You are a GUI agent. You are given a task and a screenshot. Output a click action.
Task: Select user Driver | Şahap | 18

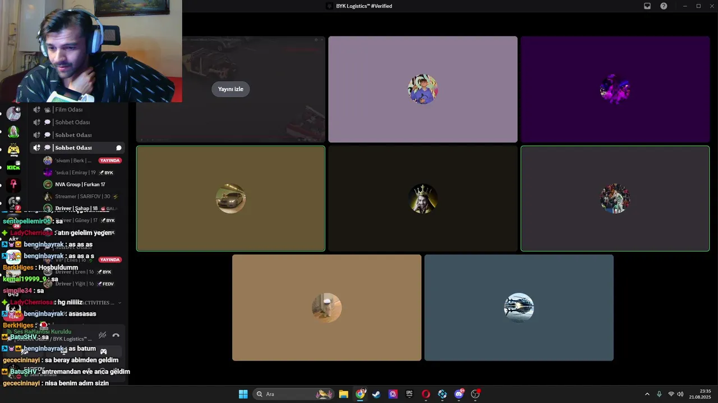(81, 208)
